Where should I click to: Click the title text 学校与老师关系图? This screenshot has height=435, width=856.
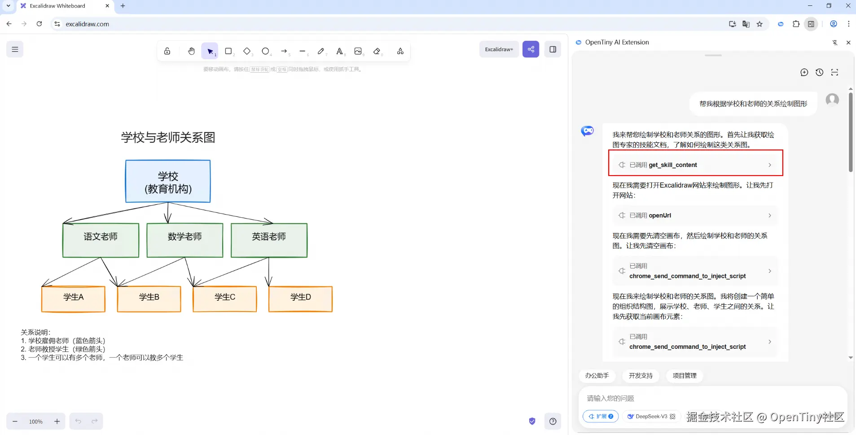point(168,137)
